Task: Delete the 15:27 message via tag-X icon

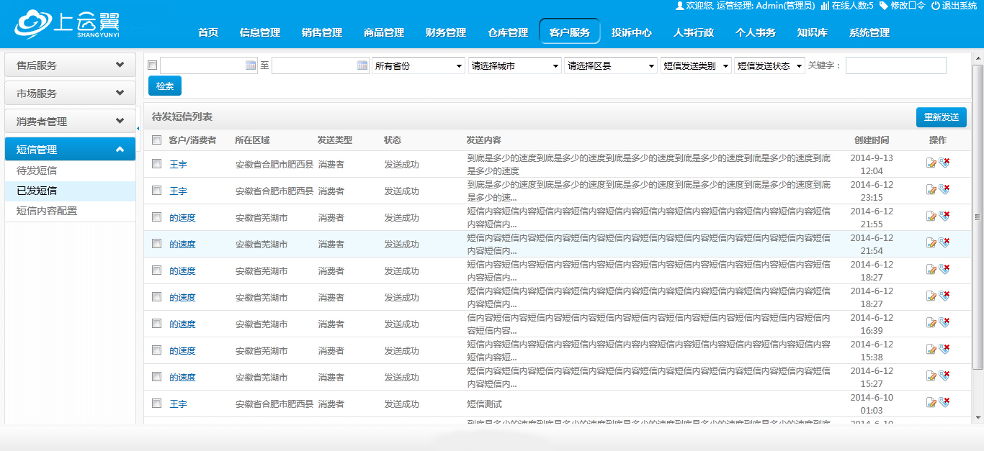Action: tap(944, 376)
